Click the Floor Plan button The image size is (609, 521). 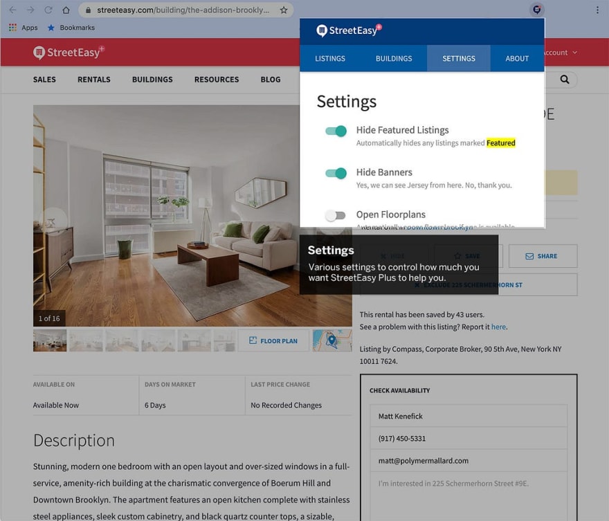[x=273, y=340]
